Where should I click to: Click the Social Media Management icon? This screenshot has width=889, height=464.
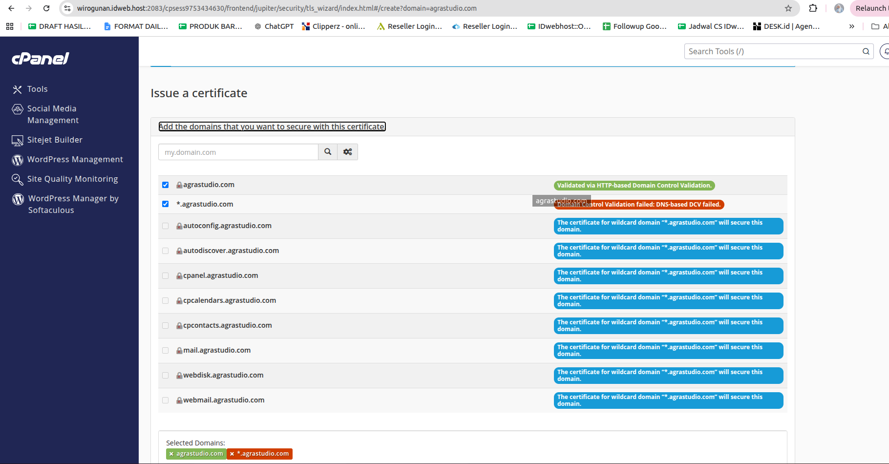[x=18, y=109]
